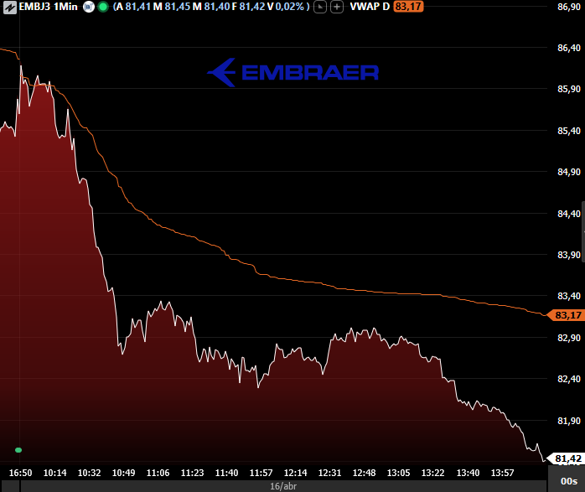Click the variation value 0,02%
This screenshot has width=585, height=492.
(290, 7)
